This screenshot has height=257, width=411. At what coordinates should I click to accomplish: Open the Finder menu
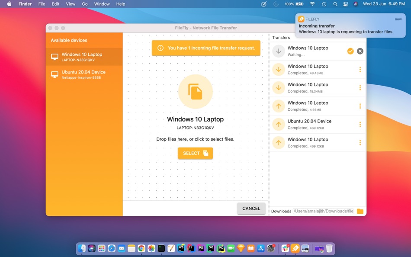(x=25, y=4)
